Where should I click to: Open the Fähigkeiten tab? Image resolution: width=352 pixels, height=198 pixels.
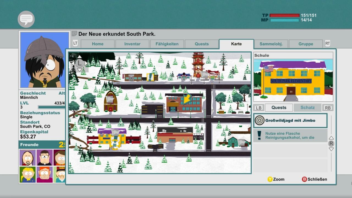pyautogui.click(x=167, y=44)
